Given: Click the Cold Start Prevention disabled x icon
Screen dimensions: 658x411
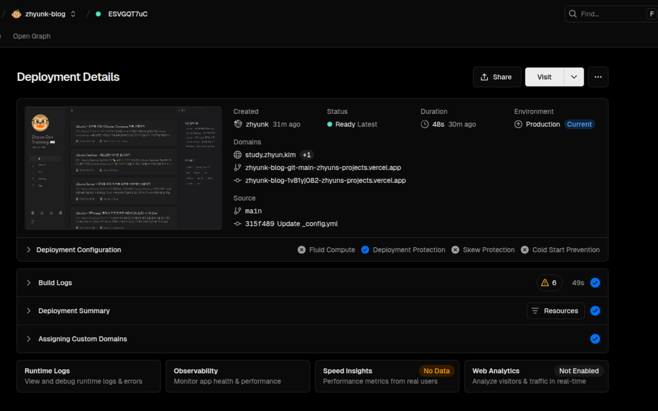Looking at the screenshot, I should pos(524,250).
